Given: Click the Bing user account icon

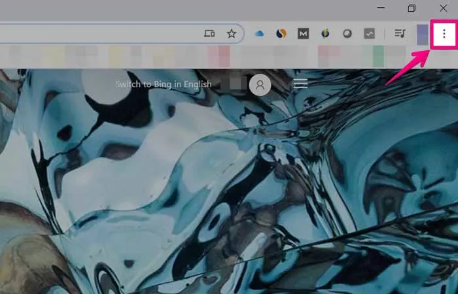Looking at the screenshot, I should 260,85.
